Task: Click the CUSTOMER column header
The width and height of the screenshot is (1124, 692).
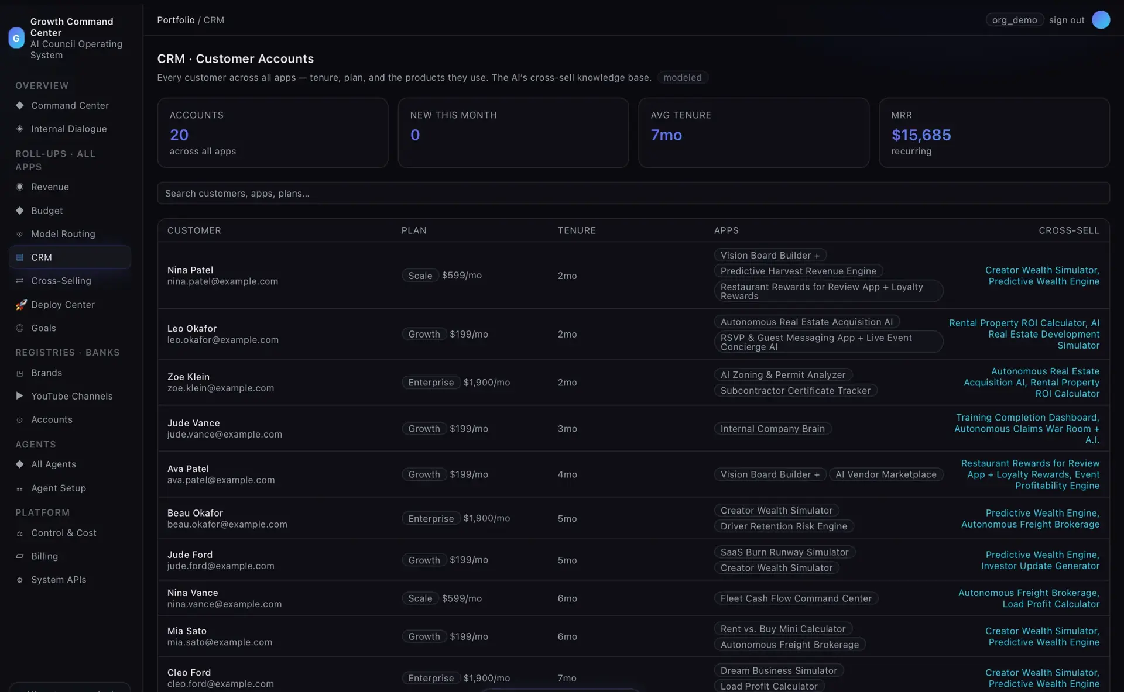Action: pos(194,230)
